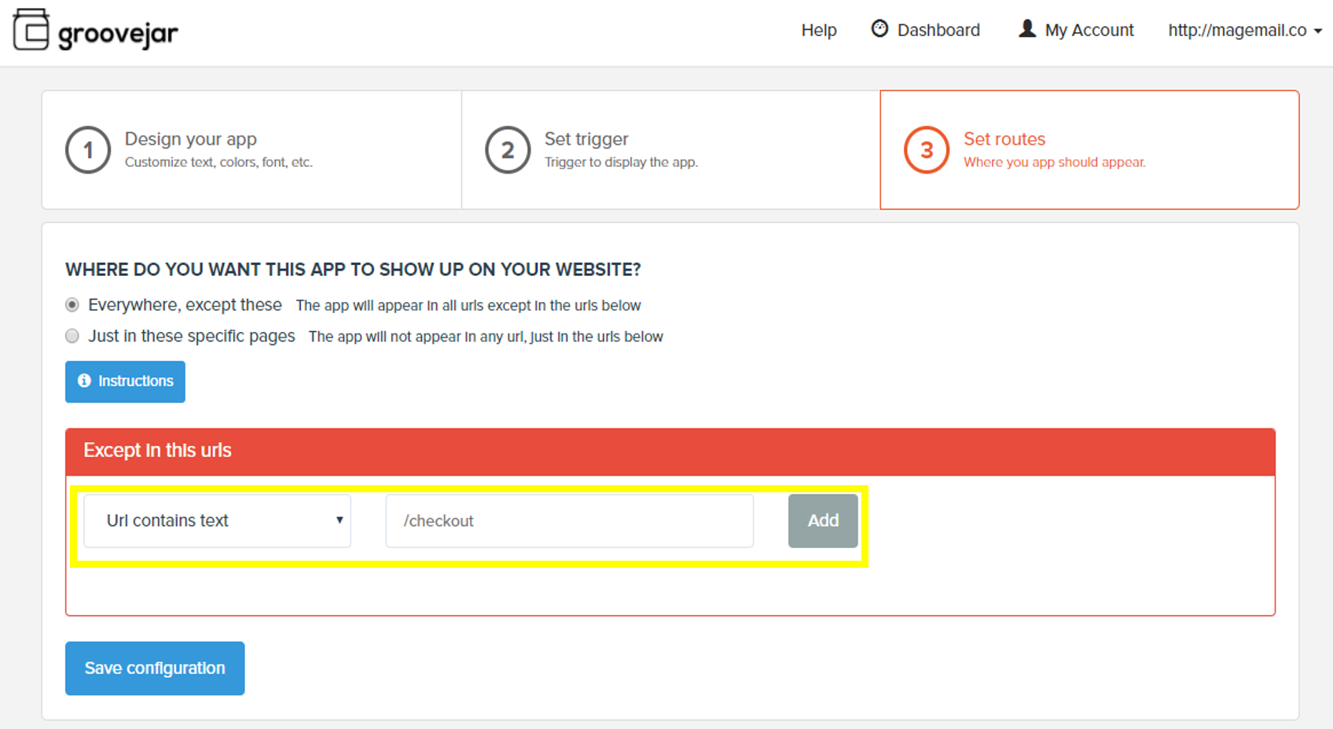
Task: Expand the http://magemail.co site dropdown
Action: 1244,30
